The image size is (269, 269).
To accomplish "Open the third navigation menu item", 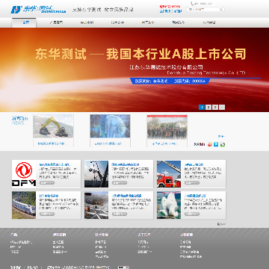I will [87, 22].
